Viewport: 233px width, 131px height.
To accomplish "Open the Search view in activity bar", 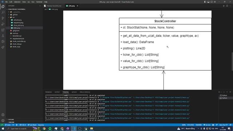I will pos(3,12).
